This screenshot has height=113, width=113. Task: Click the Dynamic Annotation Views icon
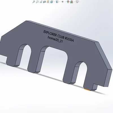pyautogui.click(x=48, y=2)
